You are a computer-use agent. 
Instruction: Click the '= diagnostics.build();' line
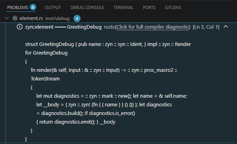[x=86, y=113]
